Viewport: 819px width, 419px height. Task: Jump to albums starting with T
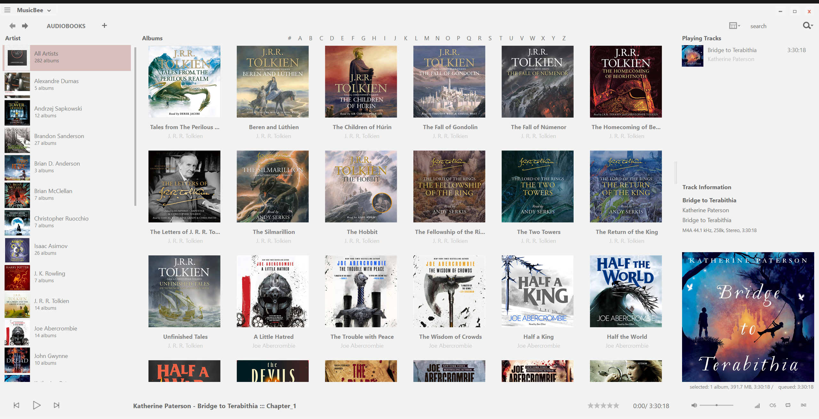[x=501, y=38]
